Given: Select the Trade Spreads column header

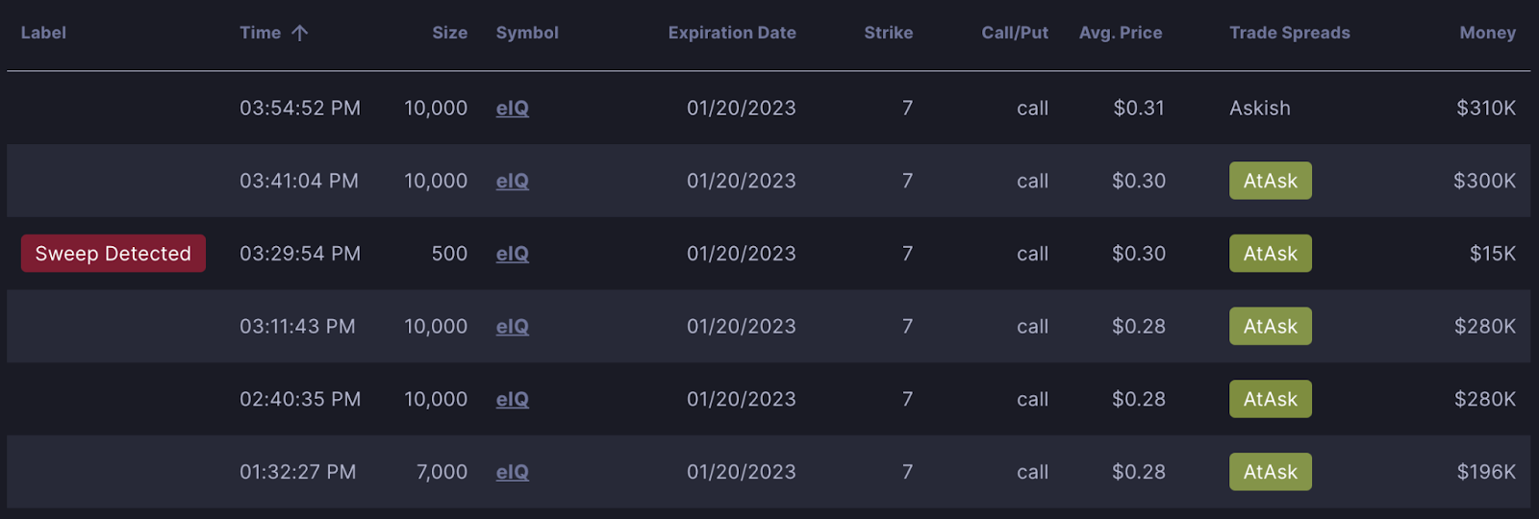Looking at the screenshot, I should pyautogui.click(x=1289, y=33).
